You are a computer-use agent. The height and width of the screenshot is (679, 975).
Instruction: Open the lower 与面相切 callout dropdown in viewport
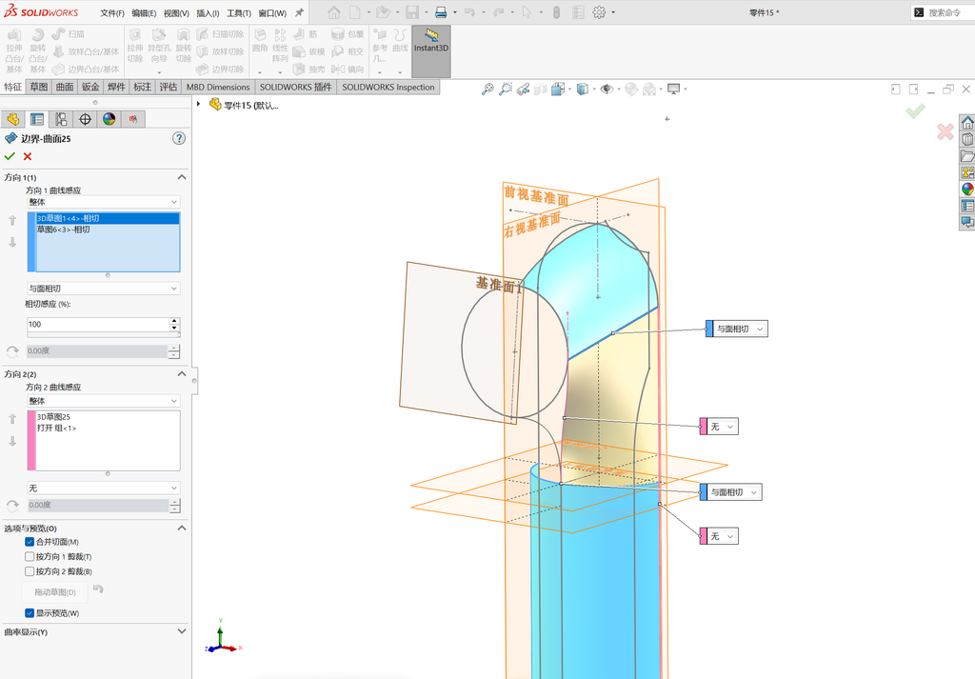coord(754,492)
